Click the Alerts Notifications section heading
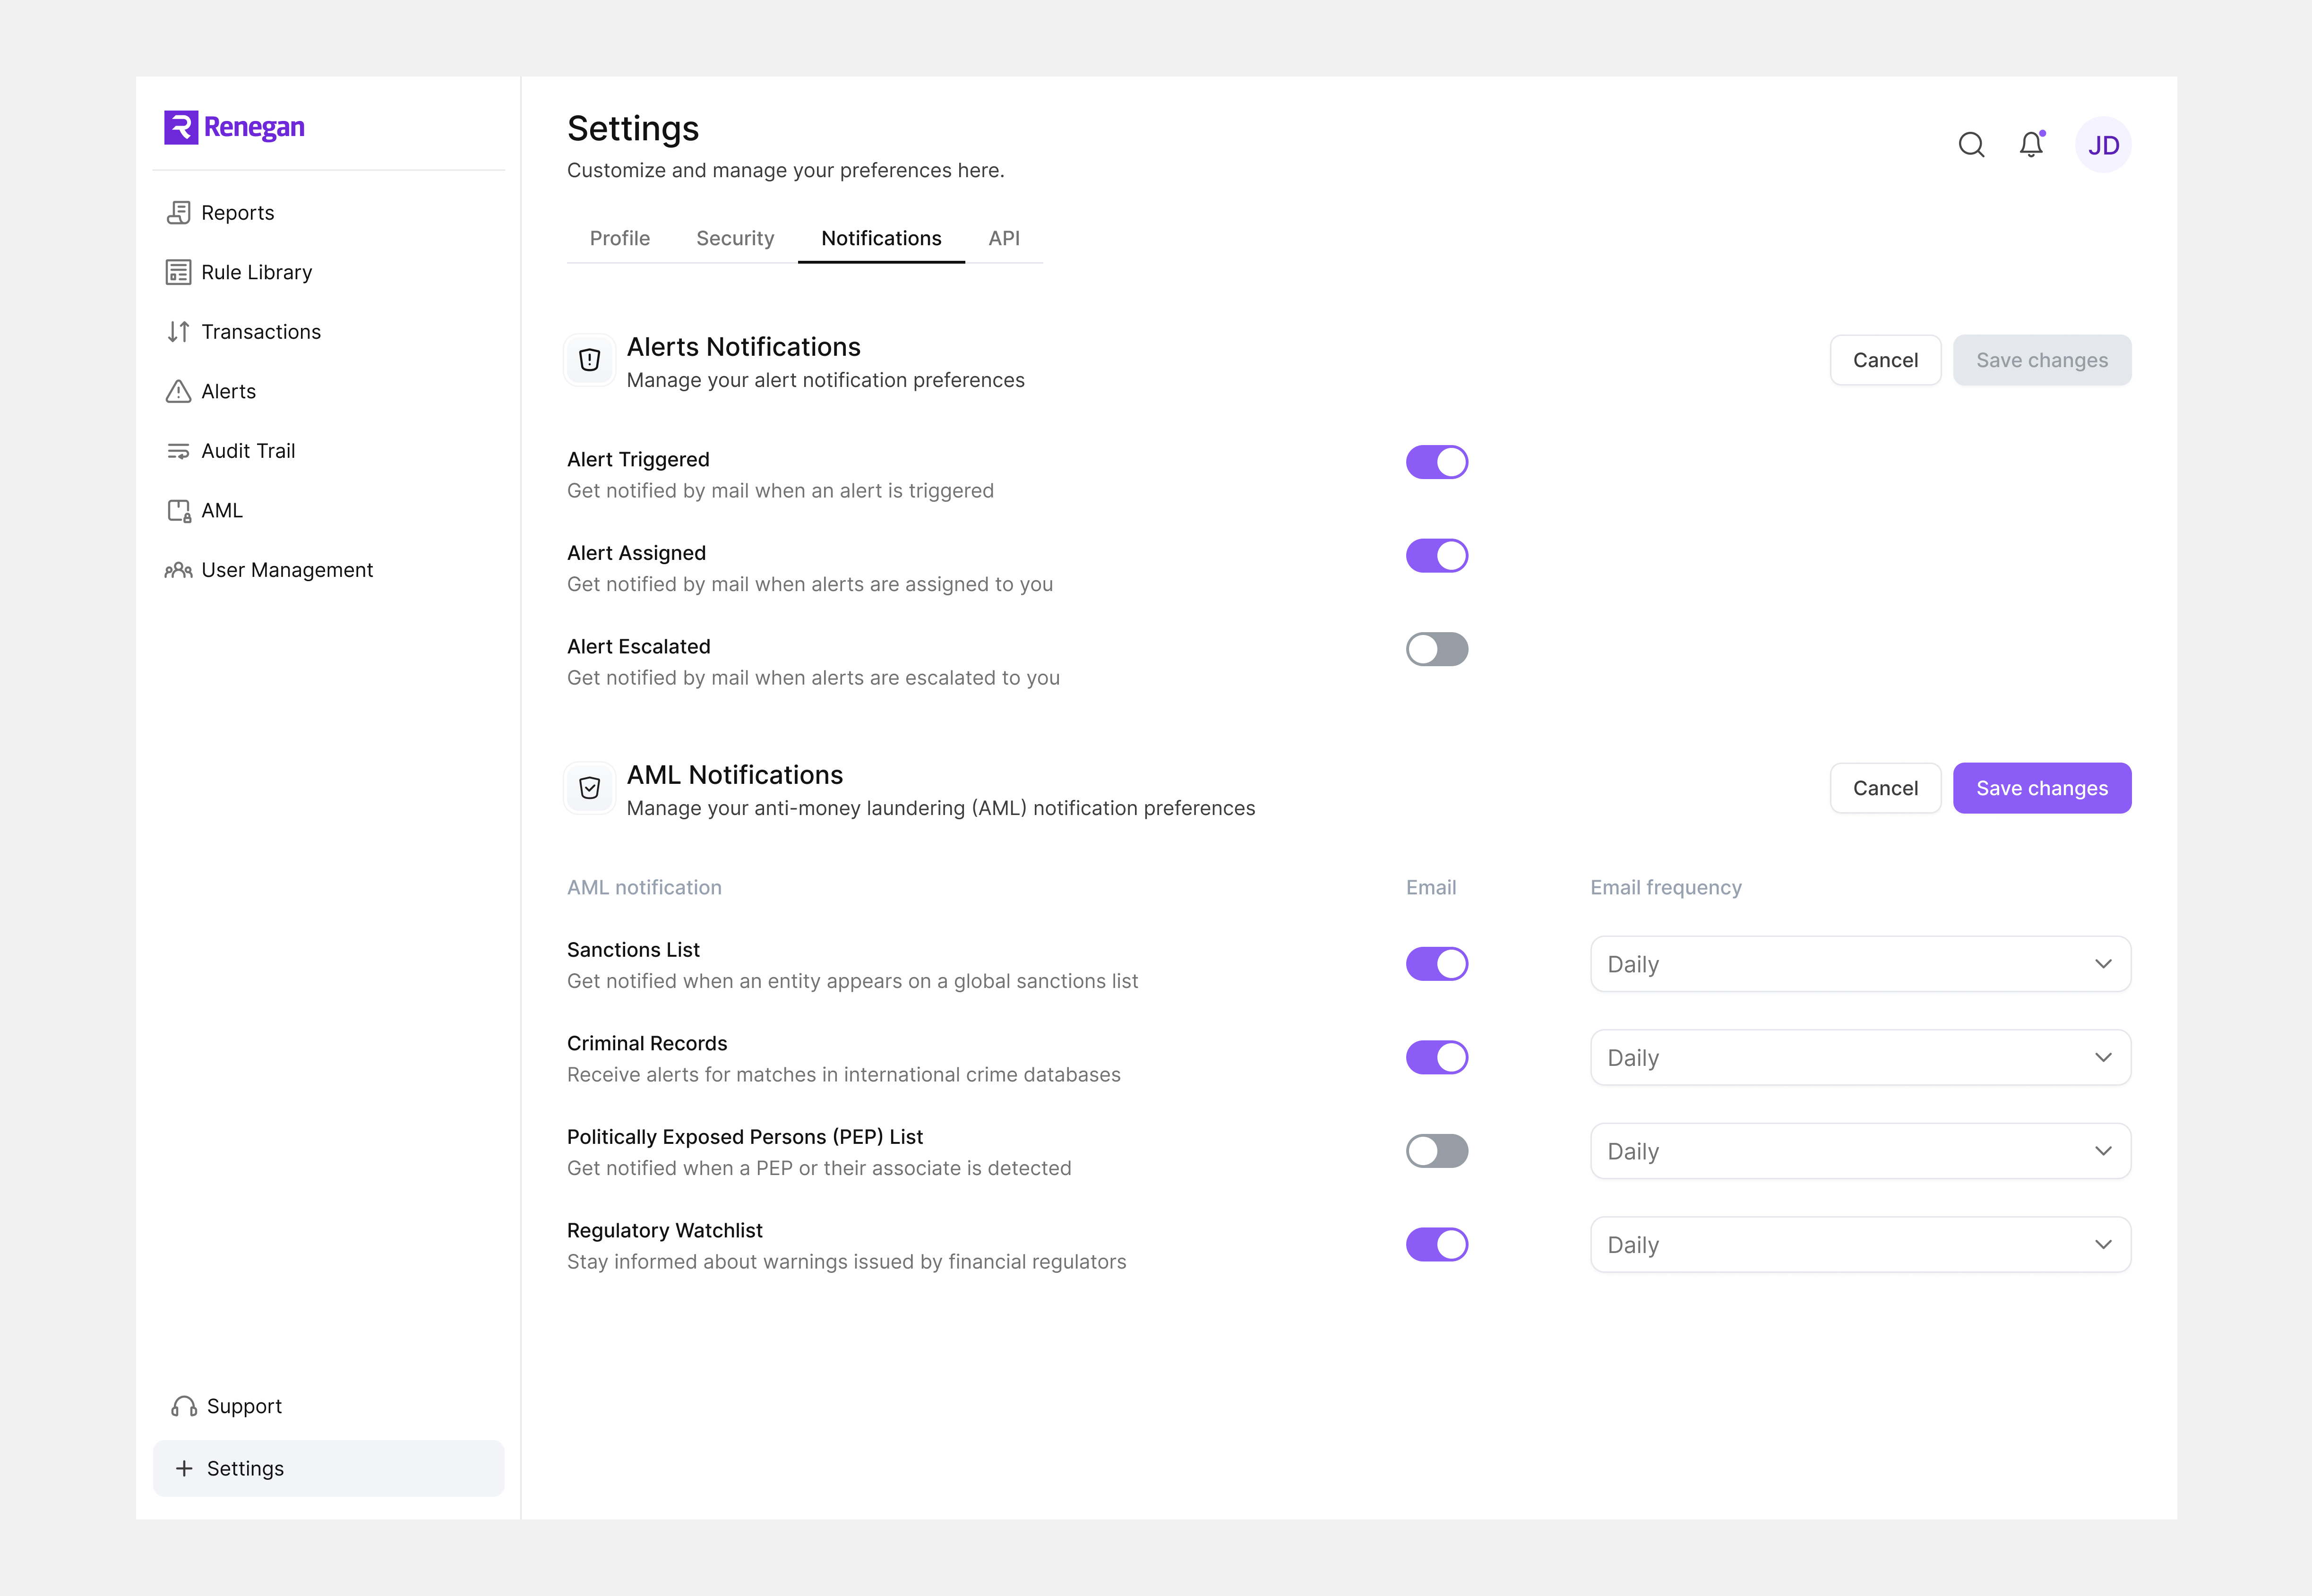 [x=744, y=347]
